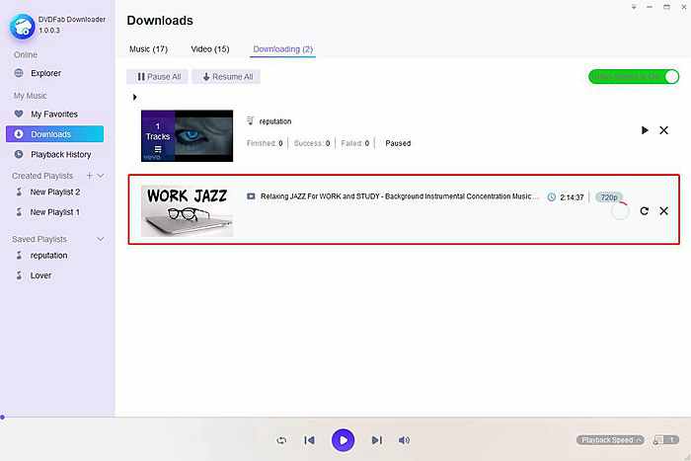Click the reputation playlist thumbnail
Screen dimensions: 691x461
point(187,136)
